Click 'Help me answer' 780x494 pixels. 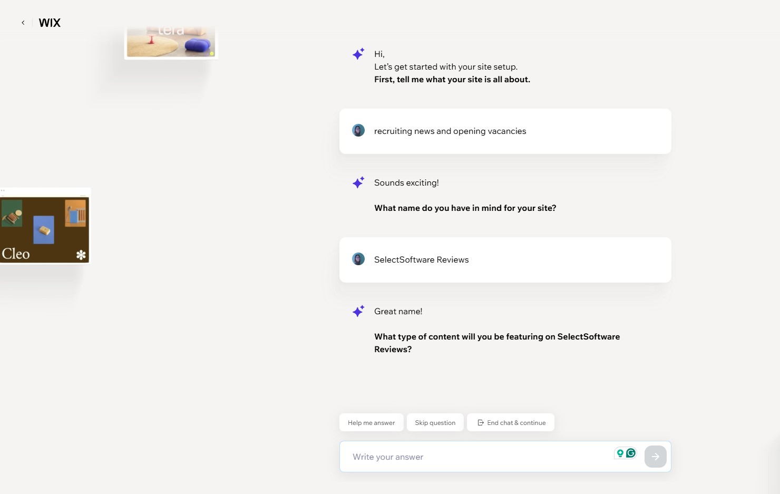[371, 422]
